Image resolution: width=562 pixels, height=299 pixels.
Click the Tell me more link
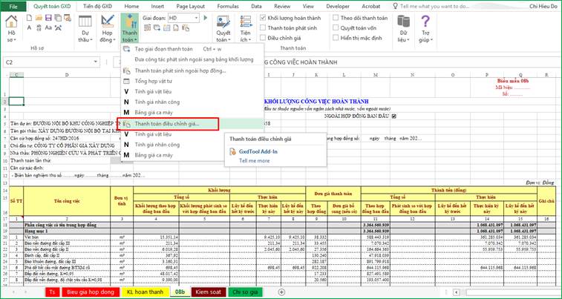(252, 160)
